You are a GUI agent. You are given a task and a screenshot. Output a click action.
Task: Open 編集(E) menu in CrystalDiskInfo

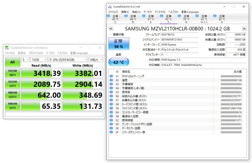125,12
